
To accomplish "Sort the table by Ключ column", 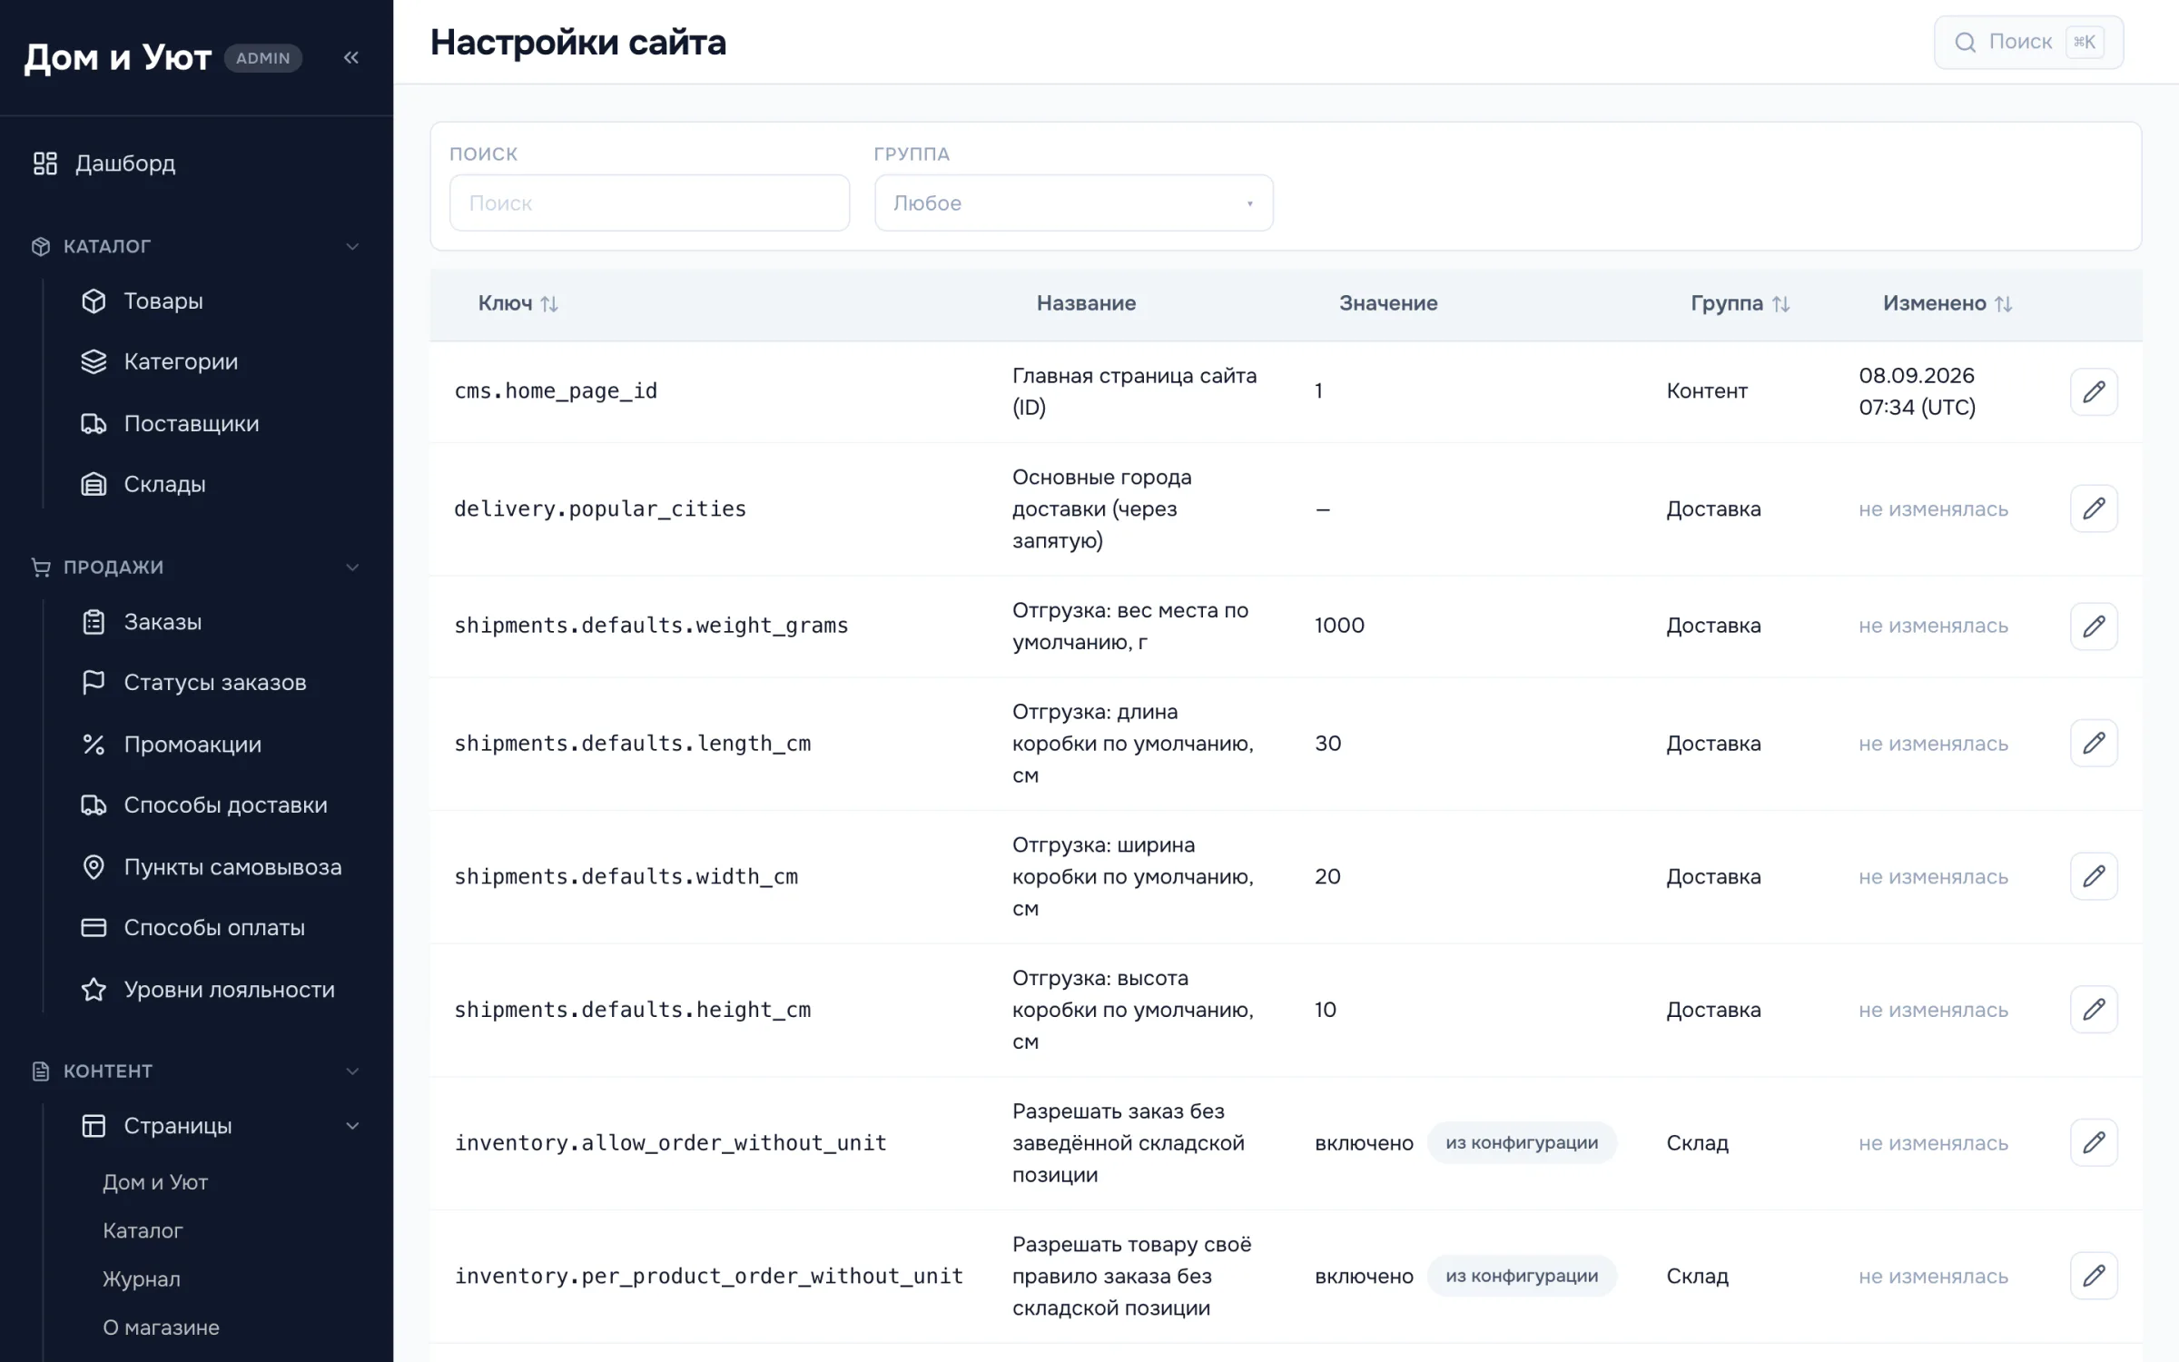I will (518, 303).
